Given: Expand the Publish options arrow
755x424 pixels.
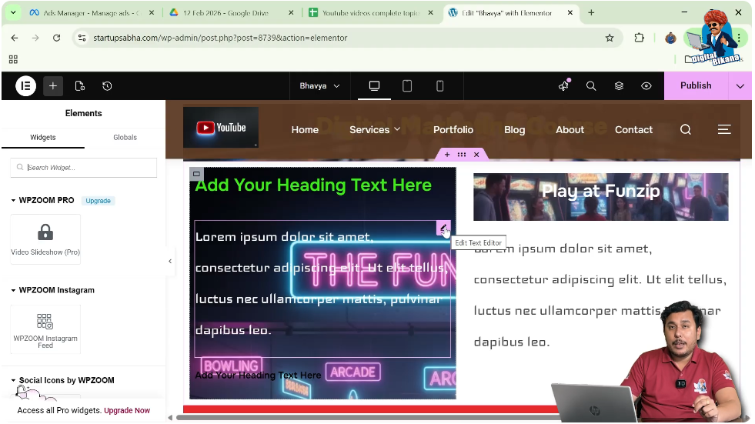Looking at the screenshot, I should [740, 86].
